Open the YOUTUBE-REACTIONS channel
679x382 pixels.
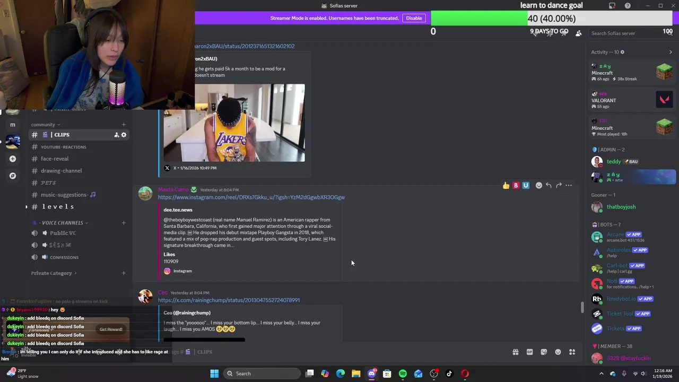pos(79,147)
